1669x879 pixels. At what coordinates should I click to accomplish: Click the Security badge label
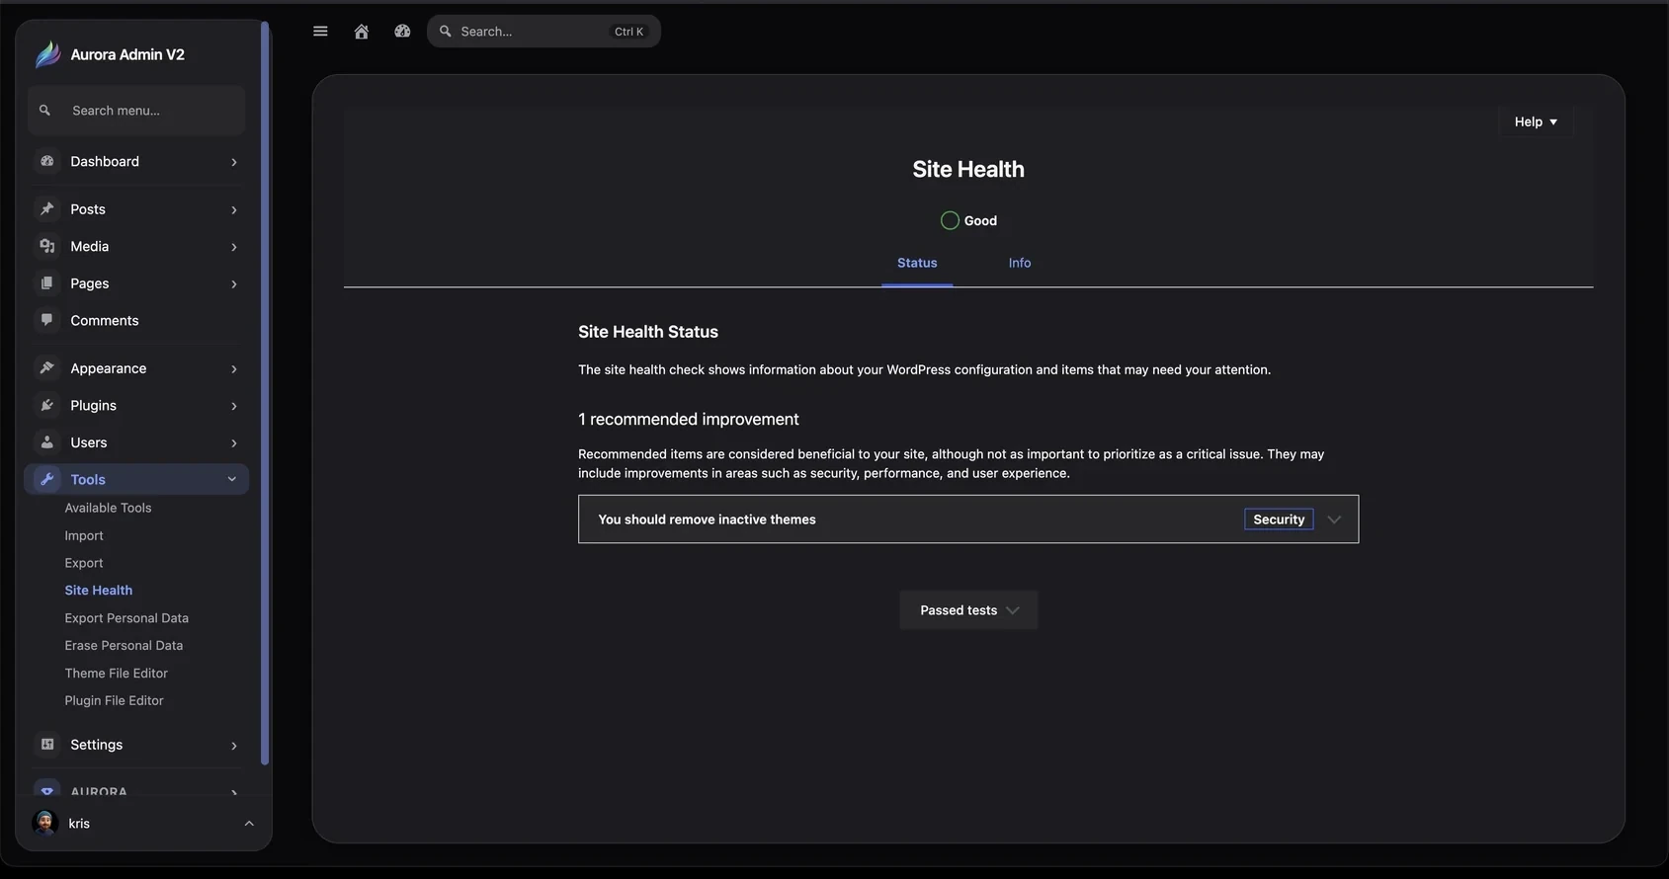(1279, 519)
